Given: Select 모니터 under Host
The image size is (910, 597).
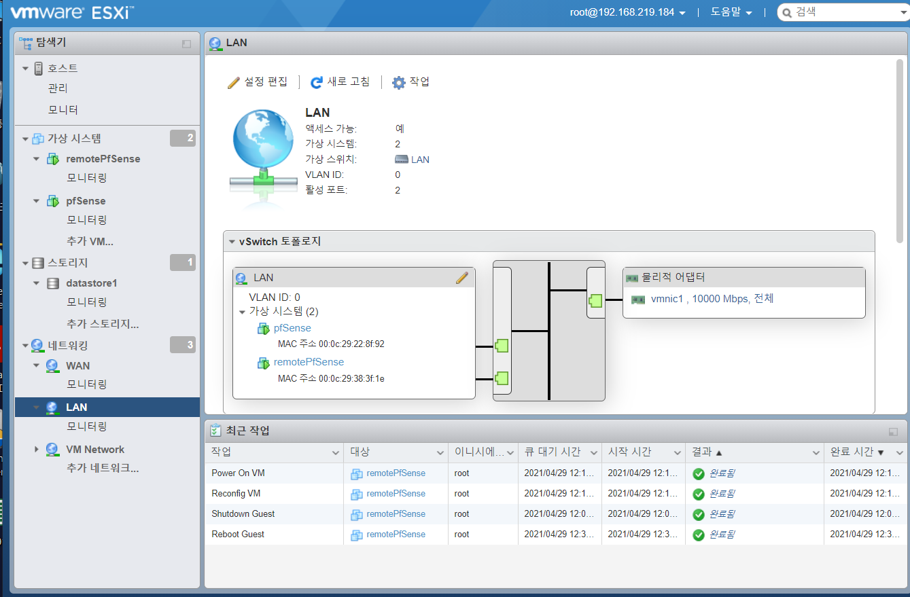Looking at the screenshot, I should click(63, 109).
